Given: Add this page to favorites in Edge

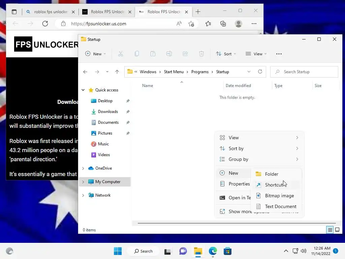Looking at the screenshot, I should pos(191,24).
